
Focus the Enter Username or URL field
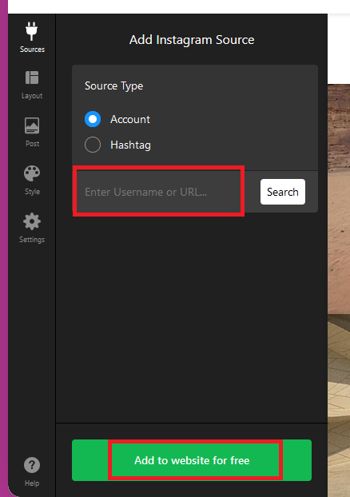(158, 192)
